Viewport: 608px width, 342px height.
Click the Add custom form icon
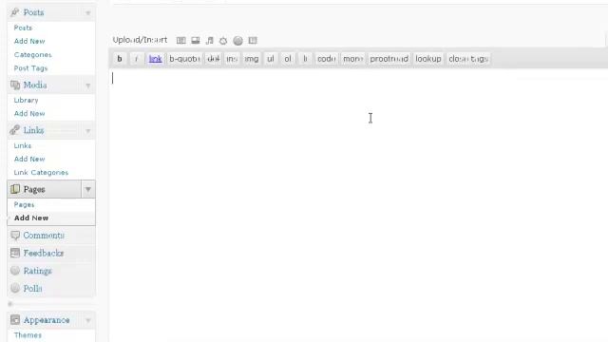coord(253,40)
